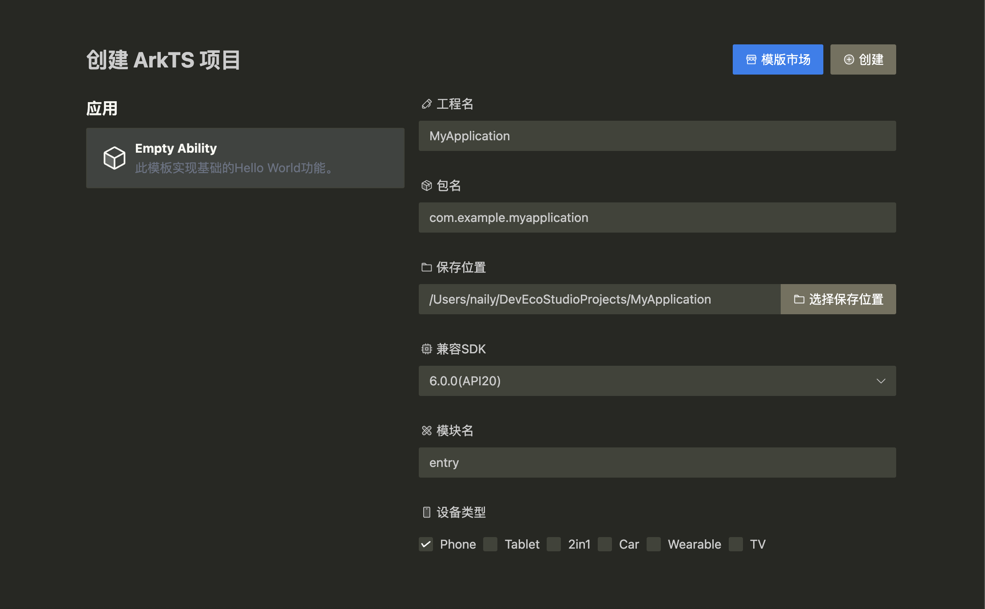The width and height of the screenshot is (985, 609).
Task: Enable the 2in1 device checkbox
Action: tap(554, 544)
